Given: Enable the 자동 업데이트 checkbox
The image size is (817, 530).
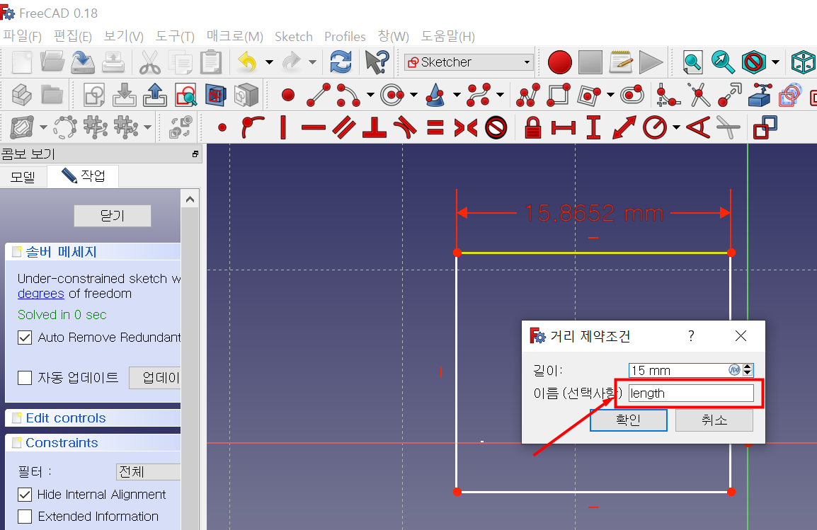Looking at the screenshot, I should (x=25, y=377).
